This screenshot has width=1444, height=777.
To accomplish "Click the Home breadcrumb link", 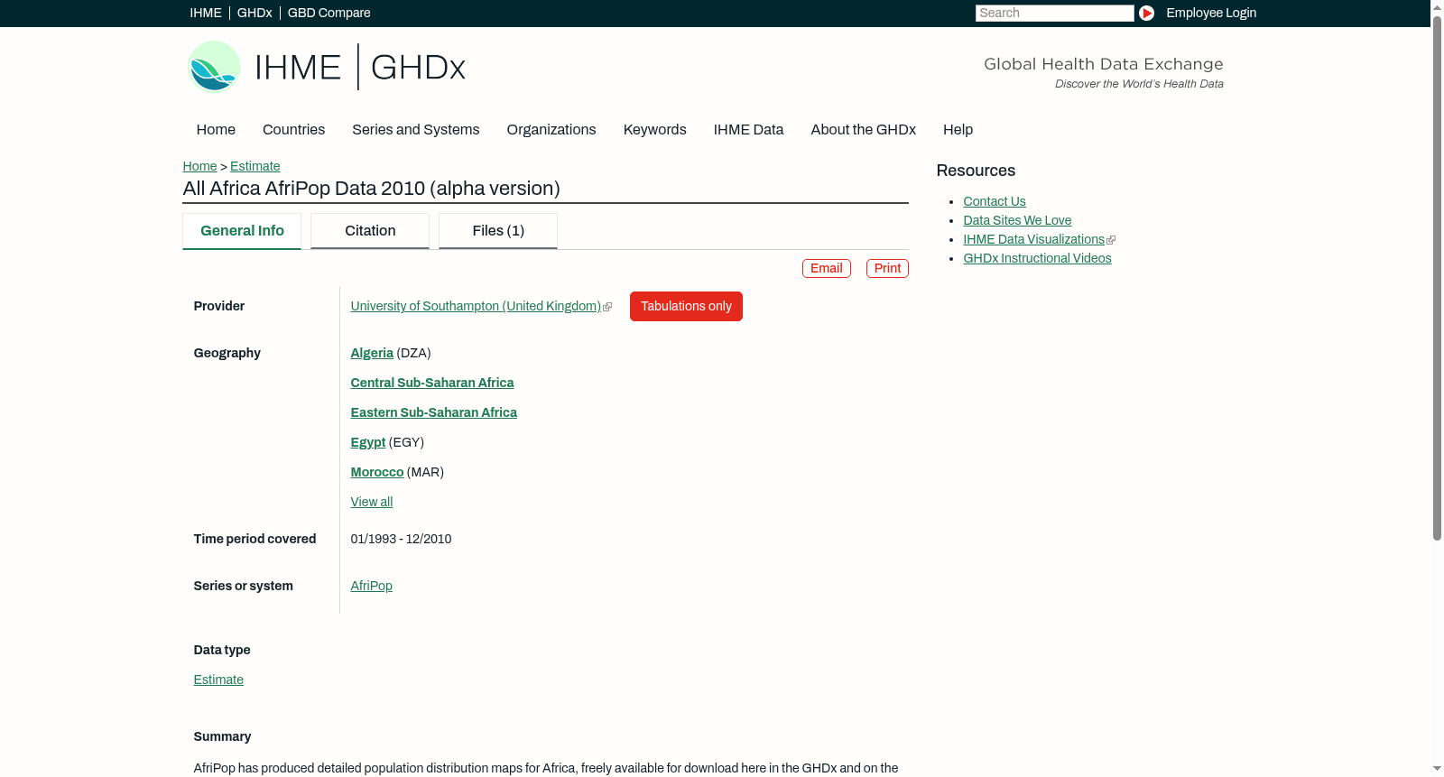I will (x=199, y=166).
